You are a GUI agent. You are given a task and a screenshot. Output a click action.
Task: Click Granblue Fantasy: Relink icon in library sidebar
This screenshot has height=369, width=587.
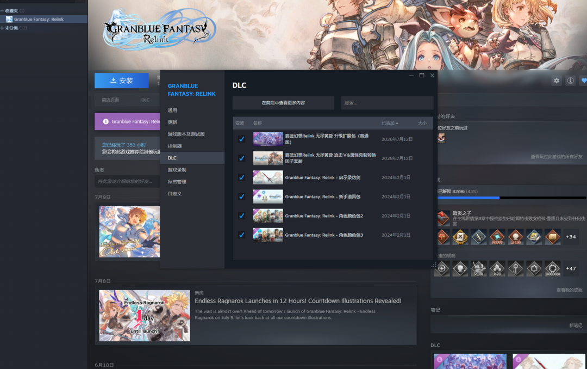9,19
